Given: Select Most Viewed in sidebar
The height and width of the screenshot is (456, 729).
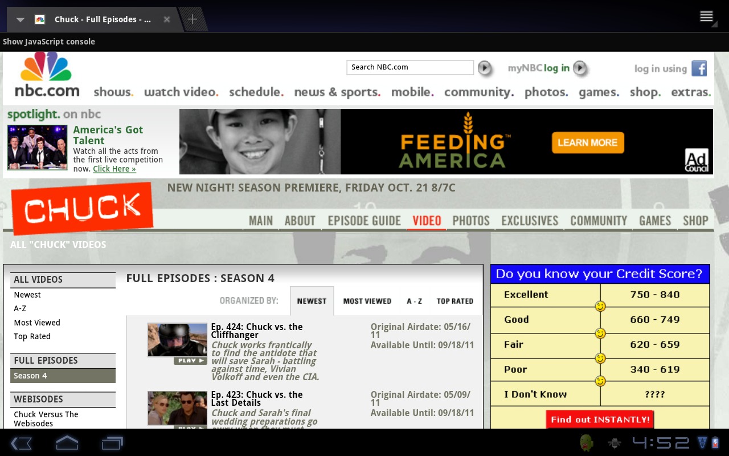Looking at the screenshot, I should point(37,323).
